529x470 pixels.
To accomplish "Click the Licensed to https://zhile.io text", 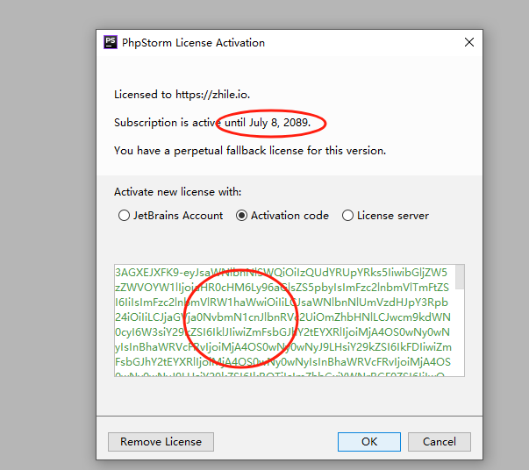I will [x=182, y=95].
